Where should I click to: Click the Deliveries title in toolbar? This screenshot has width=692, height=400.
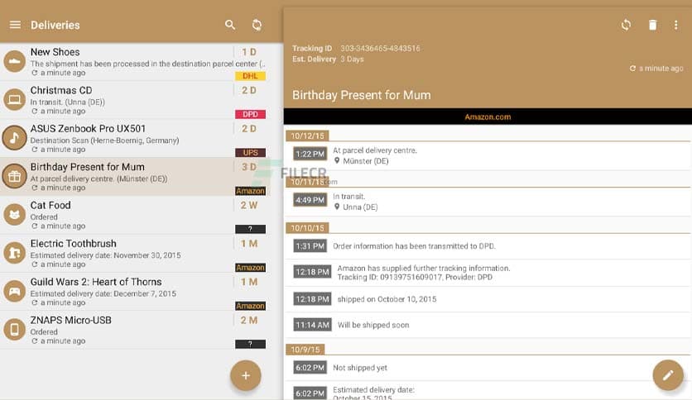[x=55, y=25]
